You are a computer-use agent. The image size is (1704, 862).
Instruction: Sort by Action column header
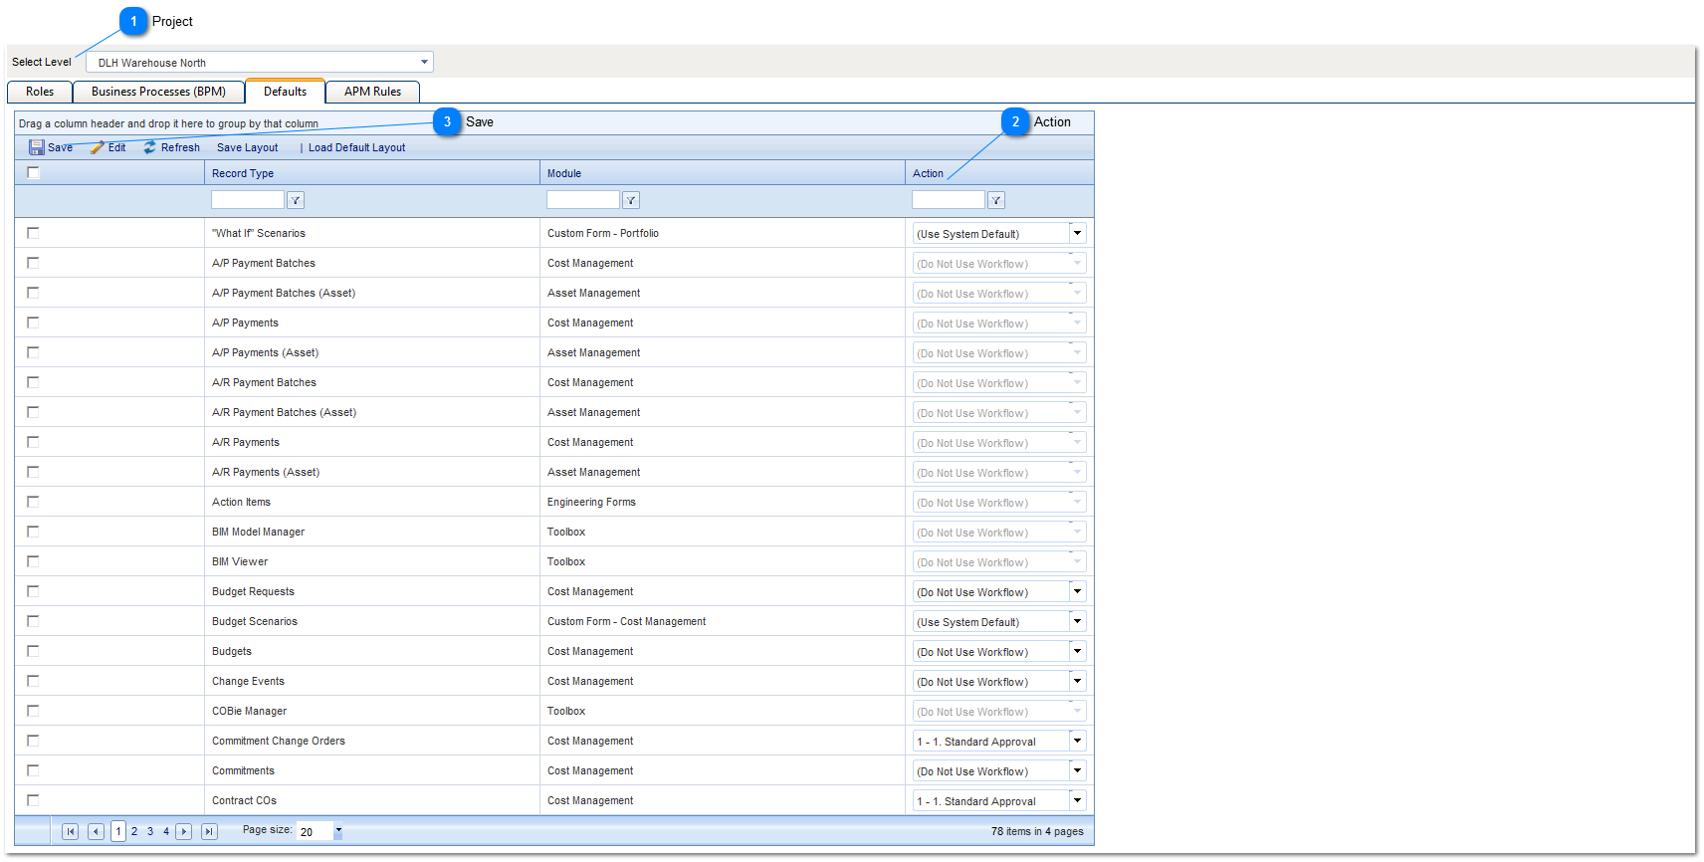(x=928, y=173)
